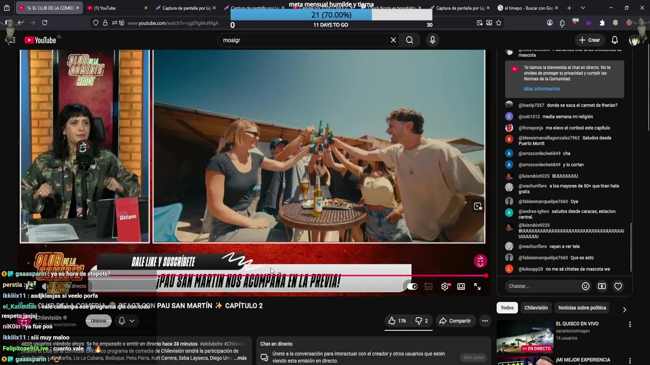Open a new browser tab
This screenshot has width=650, height=365.
[x=569, y=8]
